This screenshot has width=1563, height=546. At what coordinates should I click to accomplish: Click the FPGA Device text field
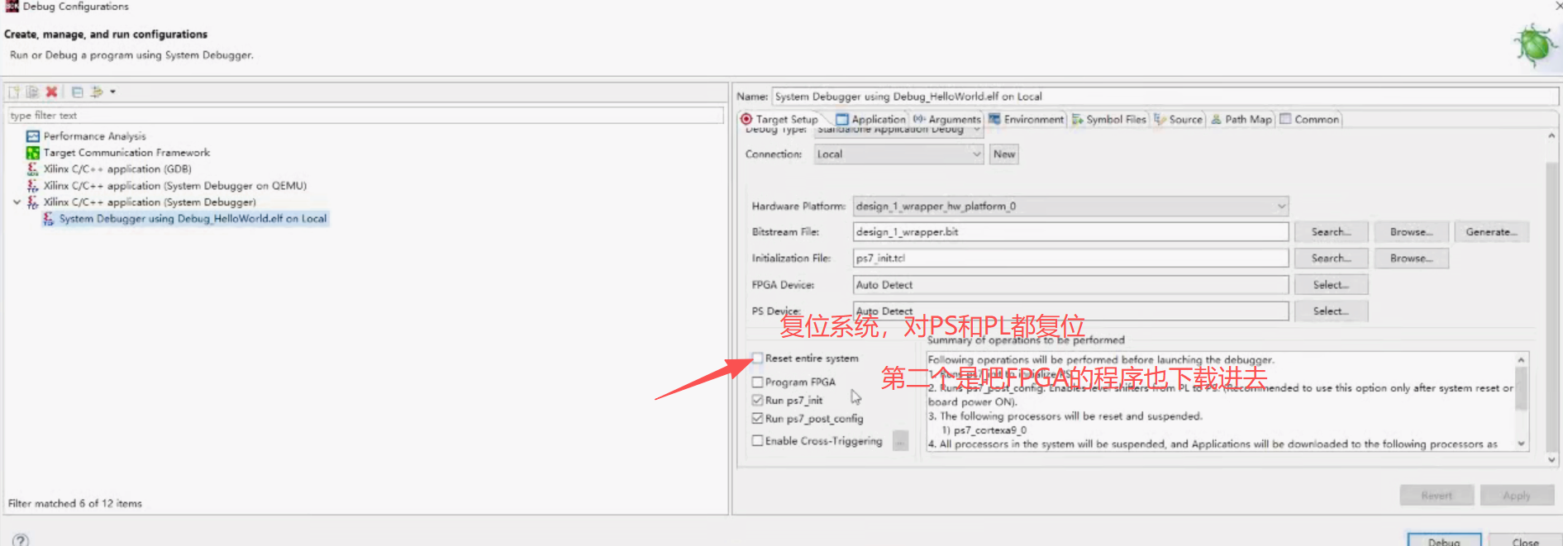1070,285
